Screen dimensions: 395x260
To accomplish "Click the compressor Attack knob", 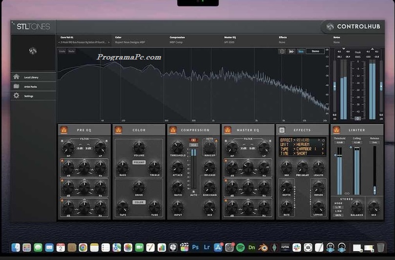I will (x=178, y=167).
